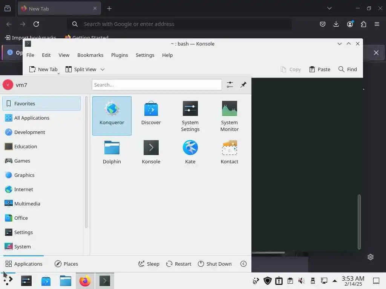Click Konsole vertical scrollbar
The height and width of the screenshot is (289, 386).
pos(359,222)
